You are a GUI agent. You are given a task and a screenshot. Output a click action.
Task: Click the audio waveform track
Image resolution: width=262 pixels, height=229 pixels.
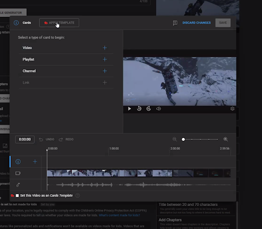(139, 185)
